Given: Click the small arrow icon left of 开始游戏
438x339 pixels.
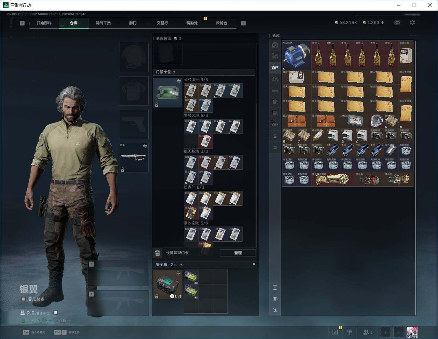Looking at the screenshot, I should coord(22,23).
